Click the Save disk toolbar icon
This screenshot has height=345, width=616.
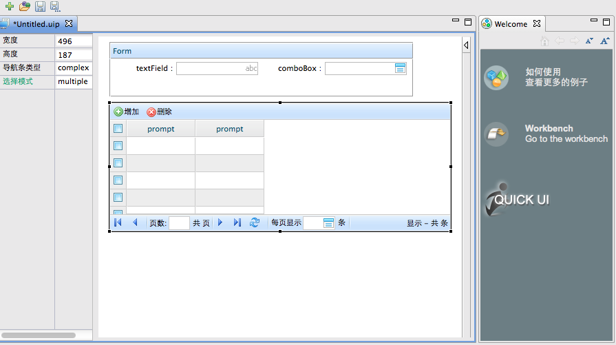40,7
